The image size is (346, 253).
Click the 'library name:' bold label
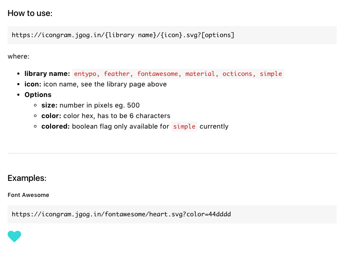click(47, 74)
